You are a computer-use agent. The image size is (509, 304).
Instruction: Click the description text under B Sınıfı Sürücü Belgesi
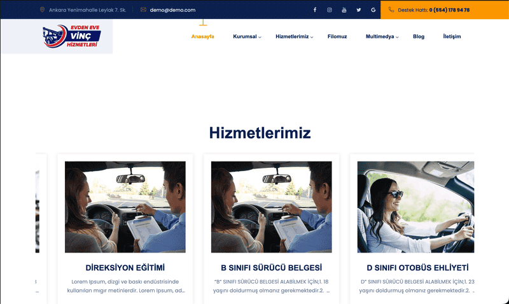coord(272,286)
